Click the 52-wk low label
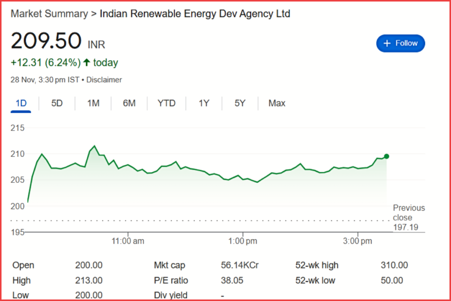Screen dimensions: 451x301 click(315, 280)
